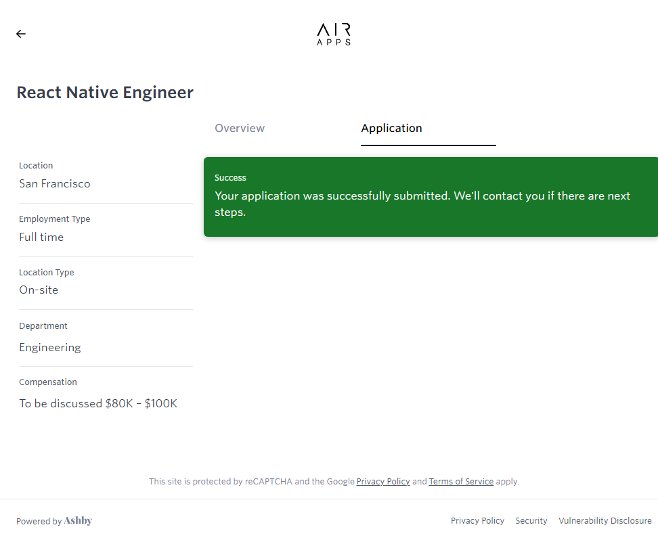Click the Employment Type field label

(x=54, y=219)
